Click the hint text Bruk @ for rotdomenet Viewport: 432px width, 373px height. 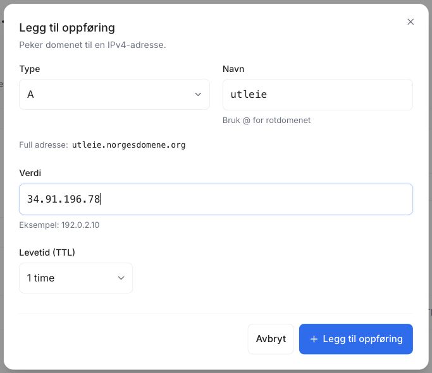[266, 120]
